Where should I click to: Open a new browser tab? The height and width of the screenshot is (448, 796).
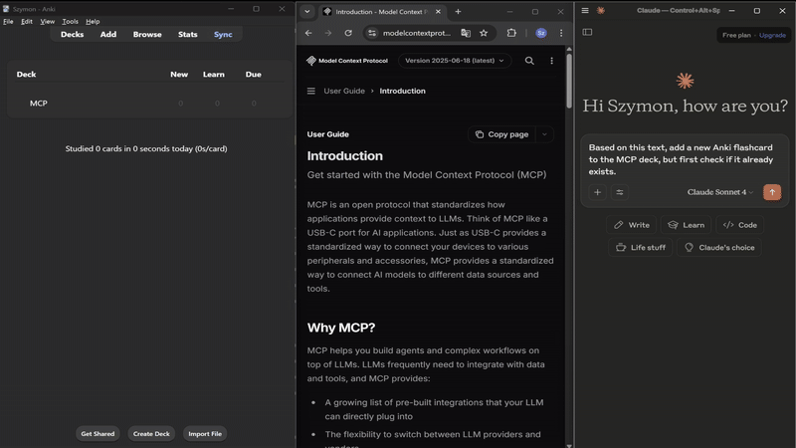(x=458, y=12)
